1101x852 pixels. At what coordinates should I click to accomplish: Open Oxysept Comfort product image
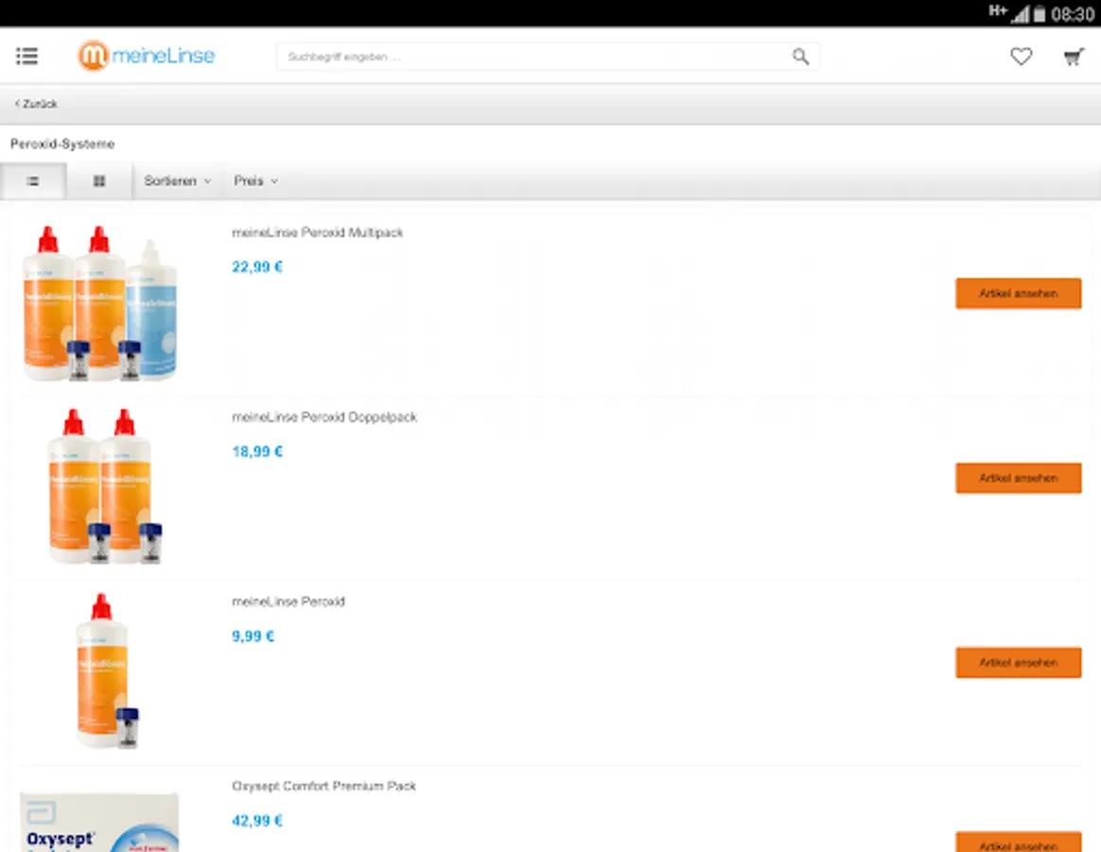click(x=99, y=822)
